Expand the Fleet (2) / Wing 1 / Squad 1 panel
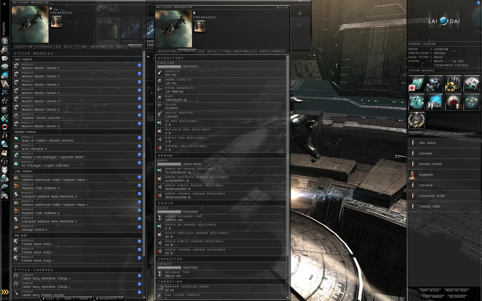This screenshot has height=301, width=482. point(67,299)
